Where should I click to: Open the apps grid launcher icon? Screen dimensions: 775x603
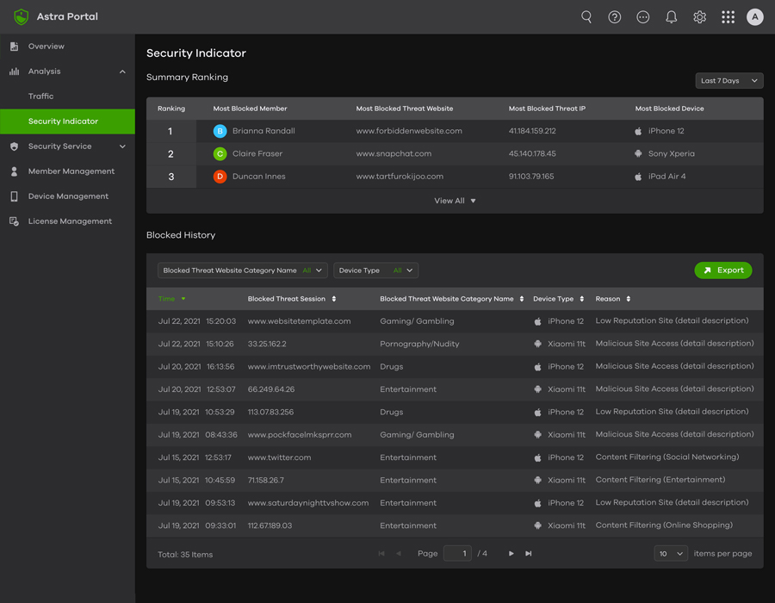(x=728, y=17)
